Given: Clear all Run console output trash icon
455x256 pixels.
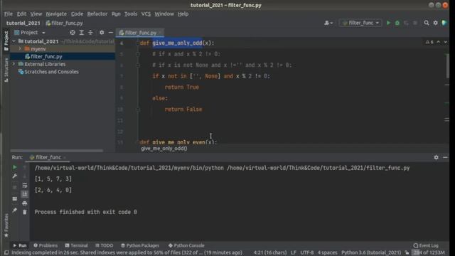Looking at the screenshot, I should pos(25,212).
